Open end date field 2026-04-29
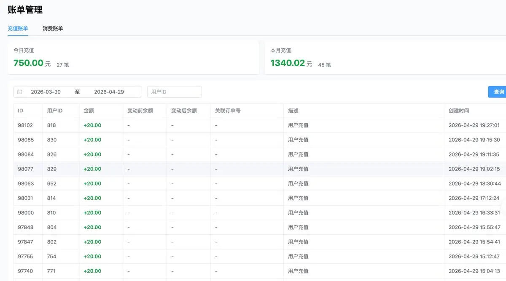Screen dimensions: 506x281 click(109, 92)
